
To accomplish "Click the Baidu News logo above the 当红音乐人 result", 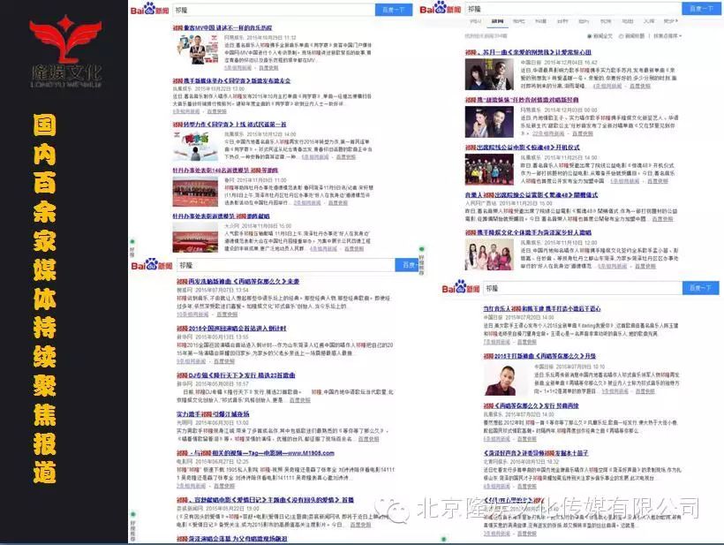I will (461, 288).
